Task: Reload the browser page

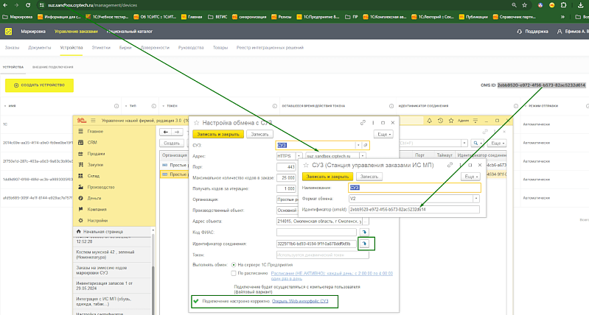Action: click(28, 5)
